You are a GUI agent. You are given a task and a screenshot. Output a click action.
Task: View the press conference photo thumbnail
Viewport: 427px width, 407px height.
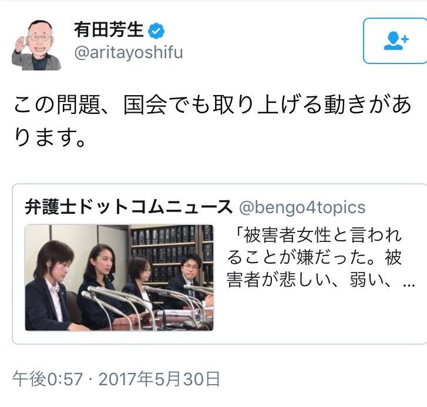119,278
